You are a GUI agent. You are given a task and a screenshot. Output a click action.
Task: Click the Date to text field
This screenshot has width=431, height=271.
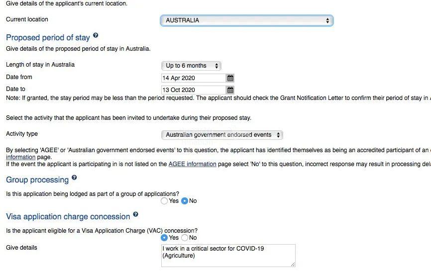tap(194, 90)
